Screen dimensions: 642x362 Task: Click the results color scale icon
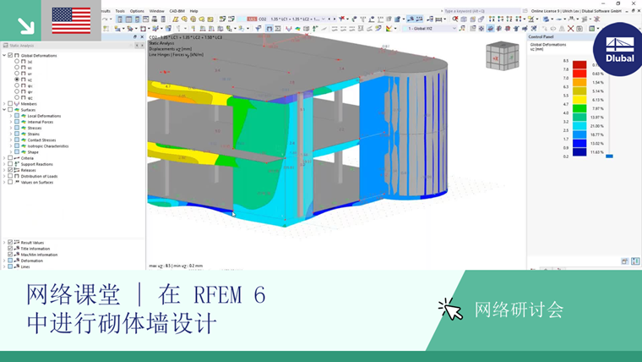click(389, 29)
